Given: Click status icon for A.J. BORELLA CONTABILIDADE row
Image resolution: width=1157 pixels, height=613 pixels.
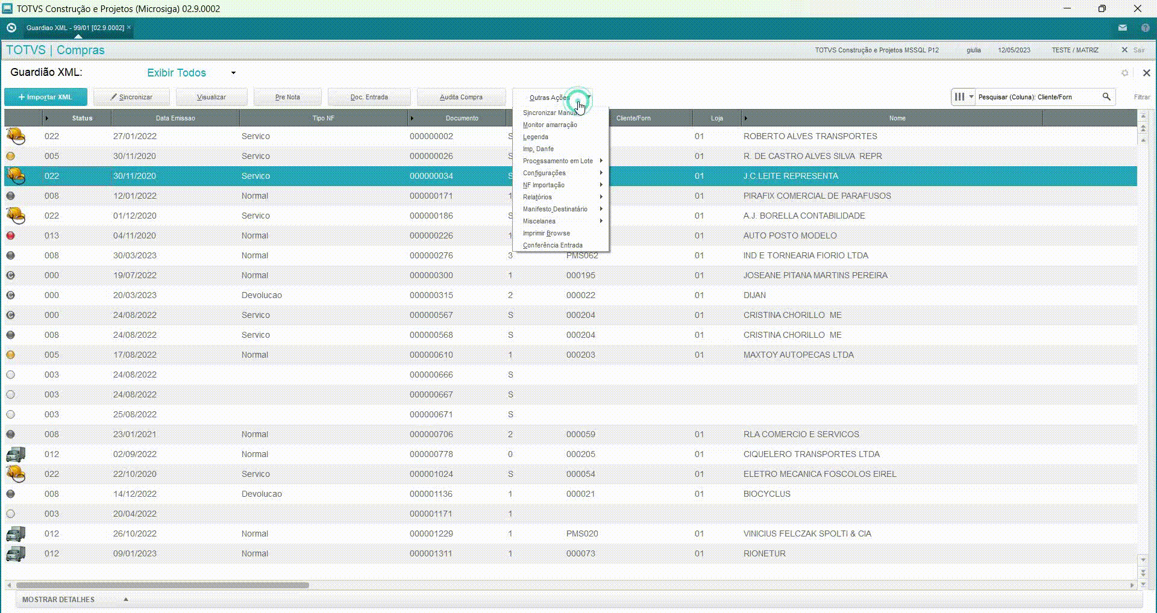Looking at the screenshot, I should coord(16,216).
